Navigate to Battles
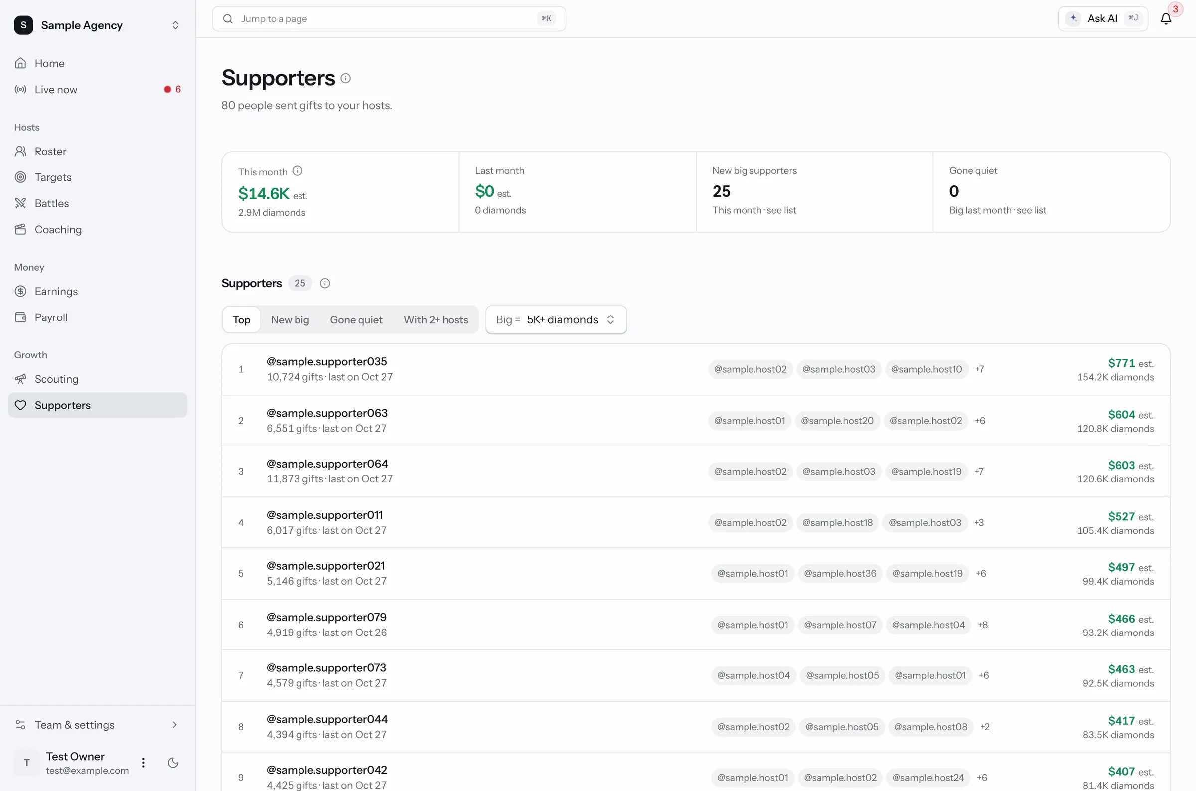This screenshot has width=1196, height=791. coord(98,203)
